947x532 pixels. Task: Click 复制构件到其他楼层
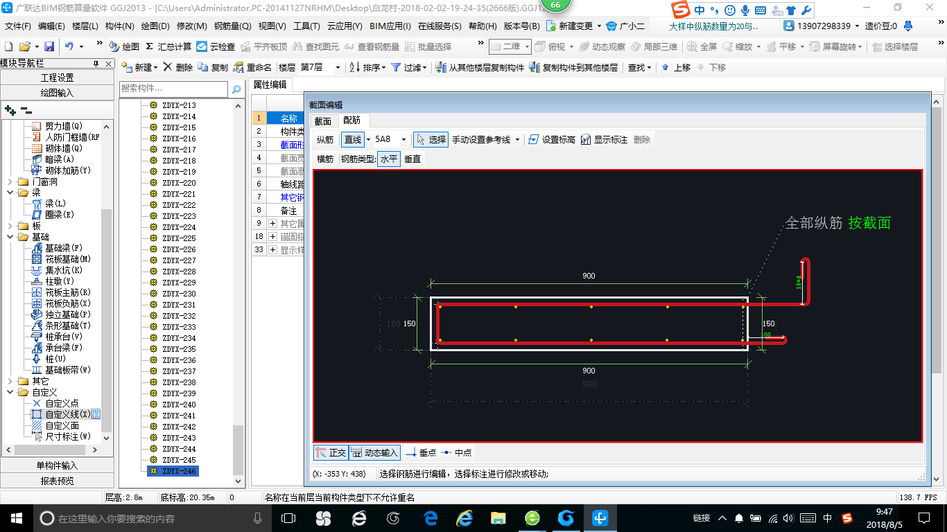(573, 67)
